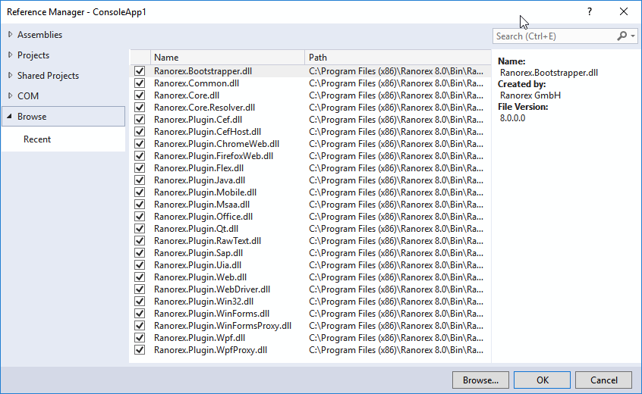
Task: Select the Ranorex.Plugin.WinFormsProxy.dll name text
Action: coord(223,326)
